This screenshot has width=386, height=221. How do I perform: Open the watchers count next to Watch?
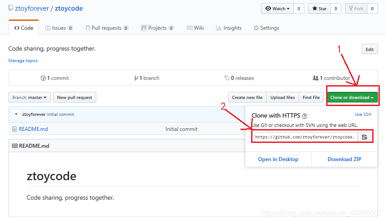point(299,8)
